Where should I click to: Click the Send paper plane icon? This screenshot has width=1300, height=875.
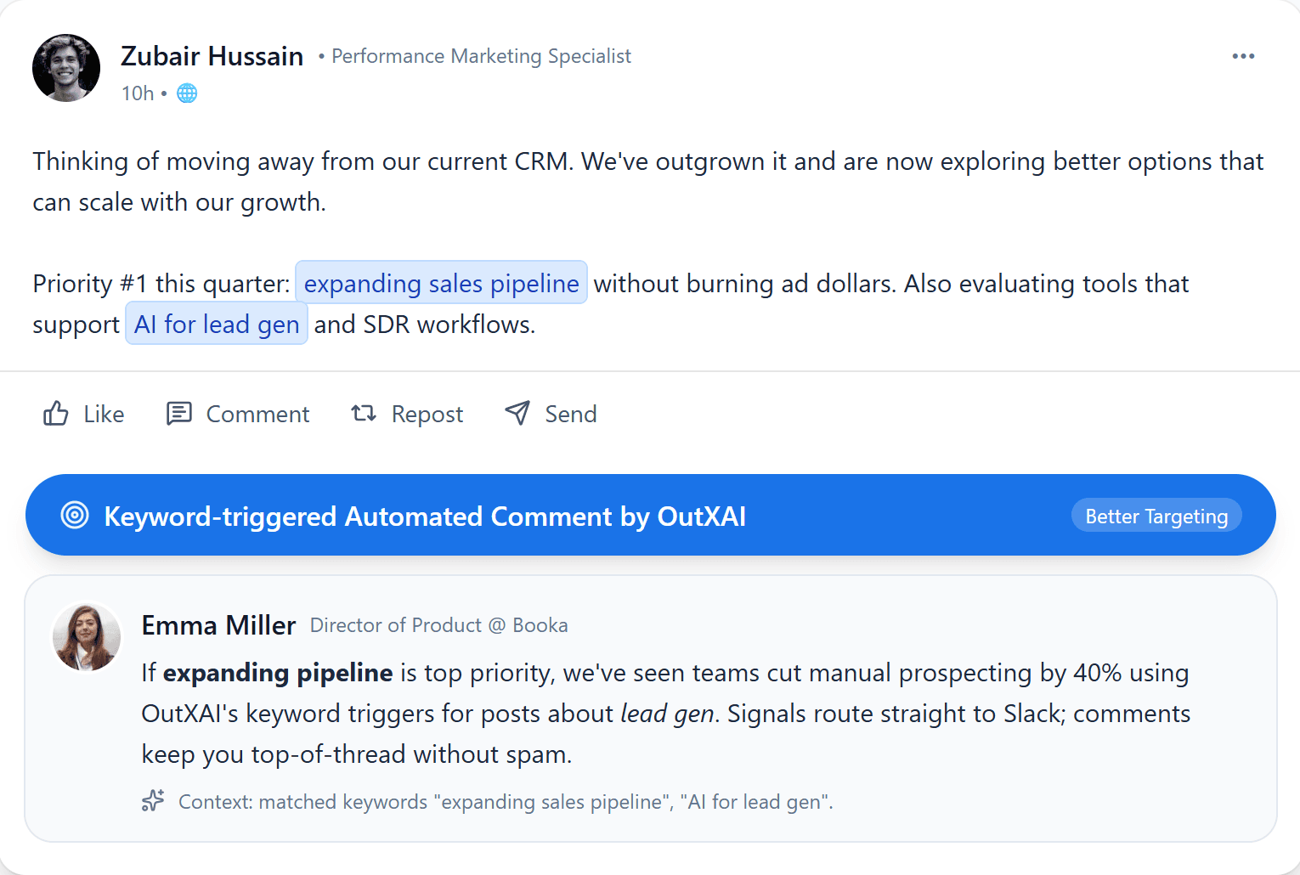pos(517,413)
